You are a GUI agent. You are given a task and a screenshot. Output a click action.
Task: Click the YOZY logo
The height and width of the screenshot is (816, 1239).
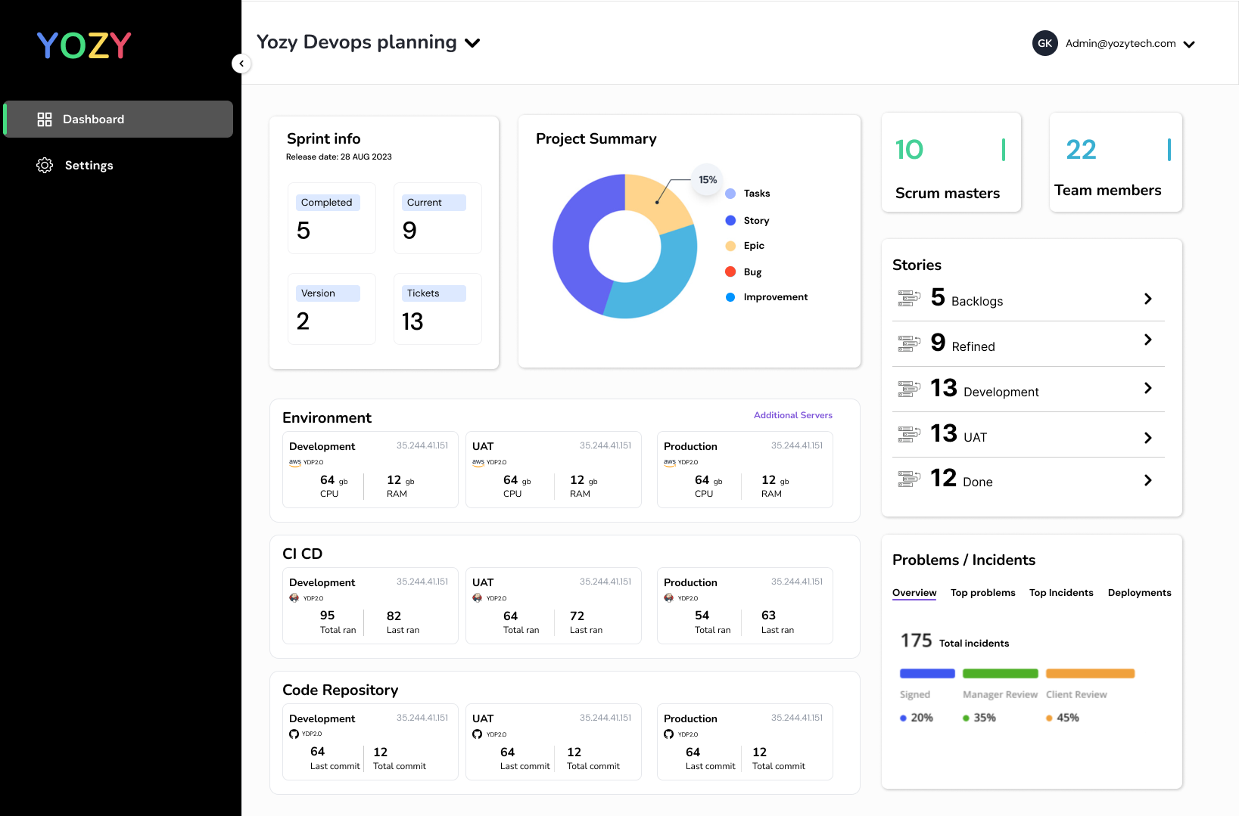(84, 45)
